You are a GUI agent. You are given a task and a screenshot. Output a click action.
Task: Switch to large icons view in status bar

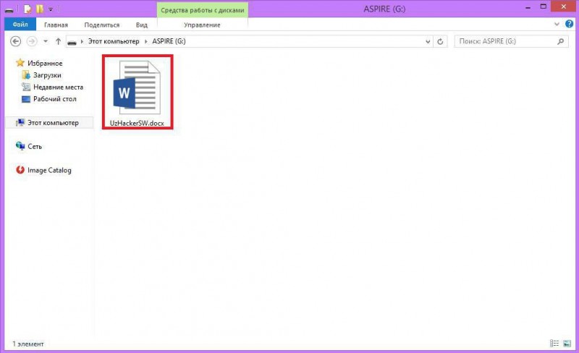567,344
